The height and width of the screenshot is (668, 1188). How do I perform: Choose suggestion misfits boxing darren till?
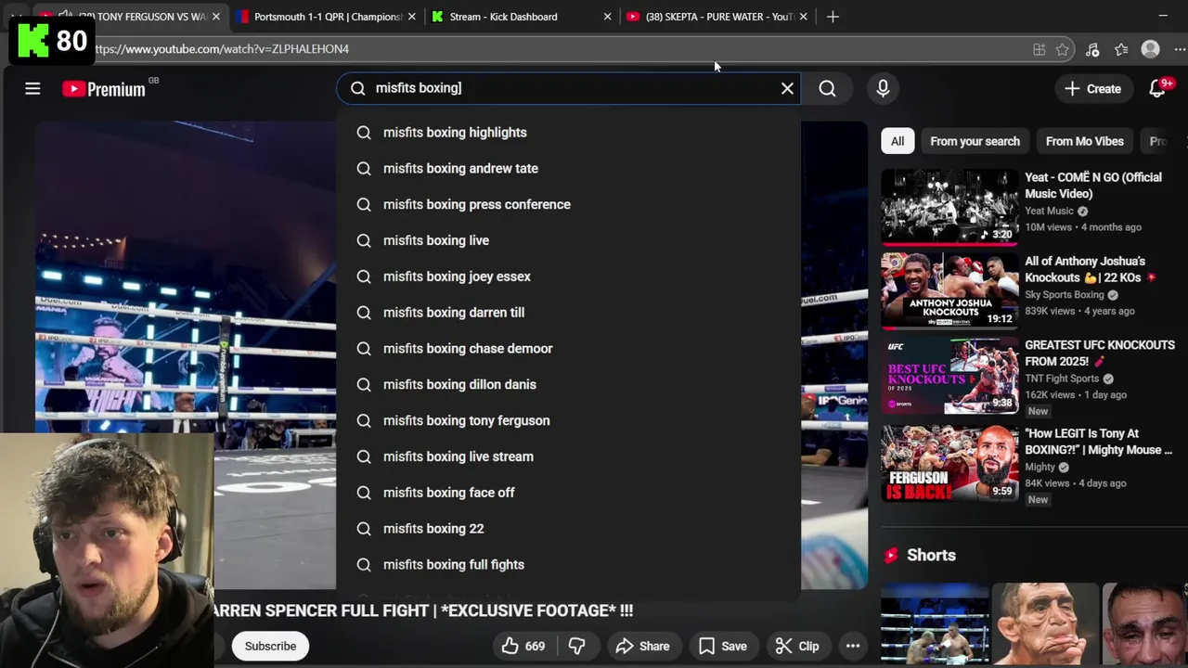tap(568, 313)
